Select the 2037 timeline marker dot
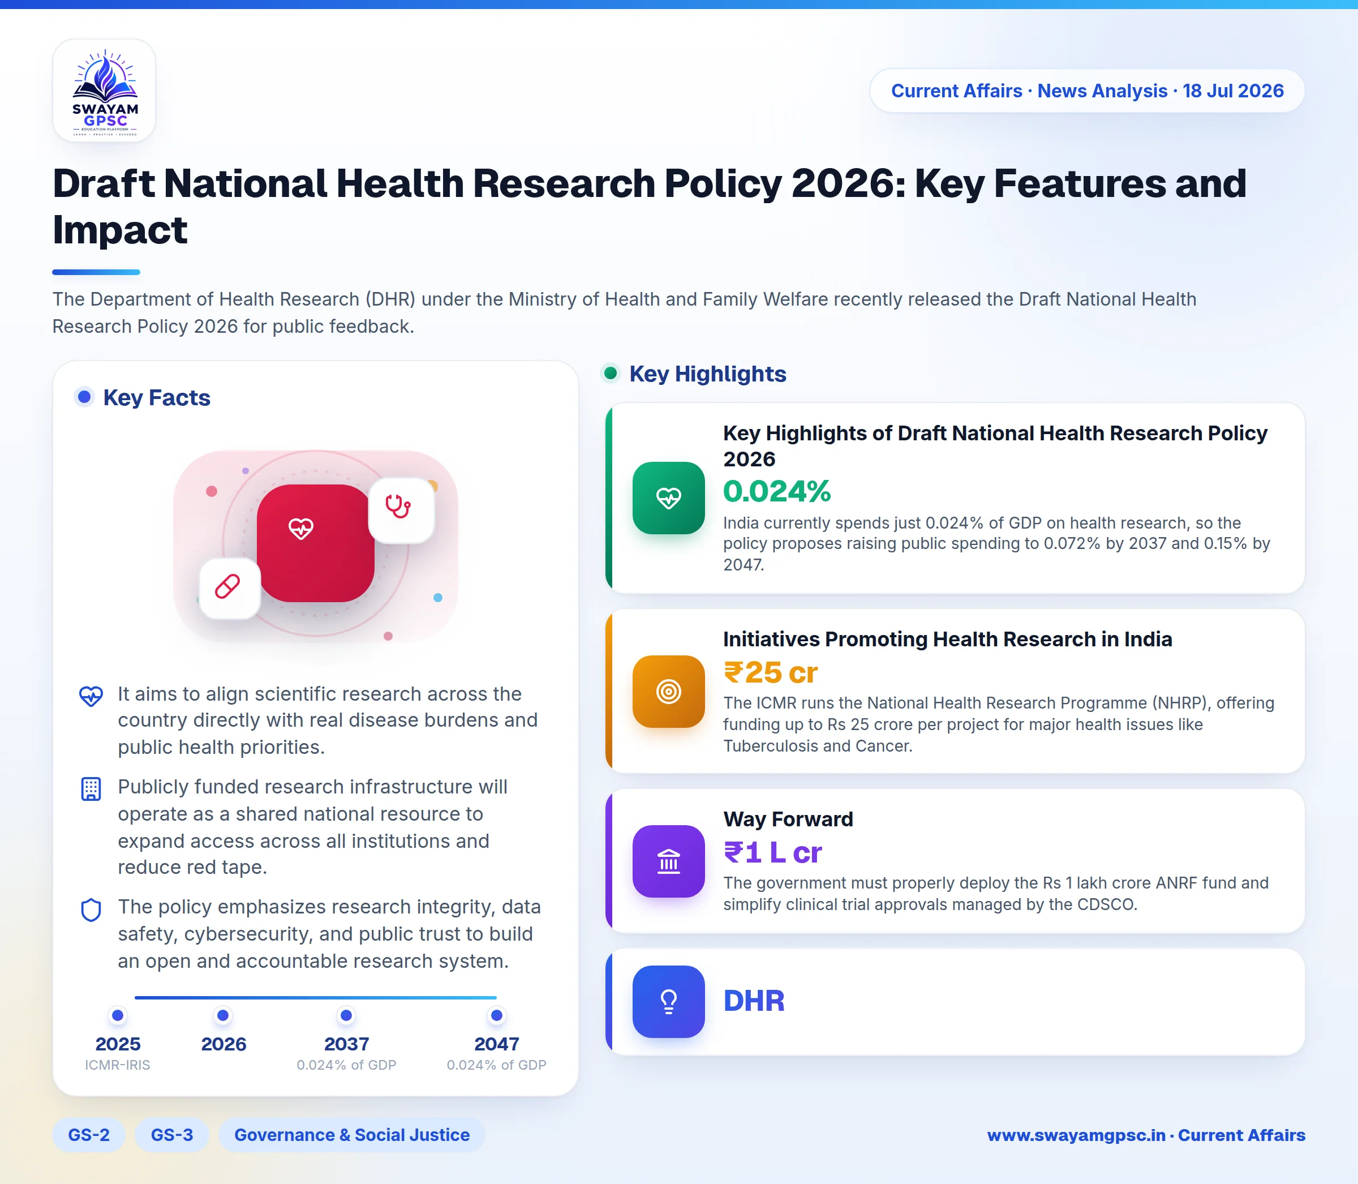Image resolution: width=1358 pixels, height=1184 pixels. click(x=346, y=1015)
